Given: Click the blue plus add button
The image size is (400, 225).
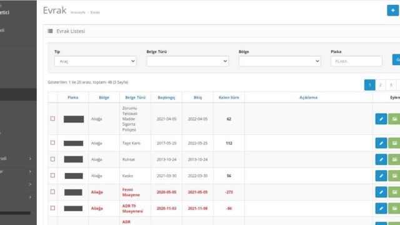Looking at the screenshot, I should [x=392, y=11].
